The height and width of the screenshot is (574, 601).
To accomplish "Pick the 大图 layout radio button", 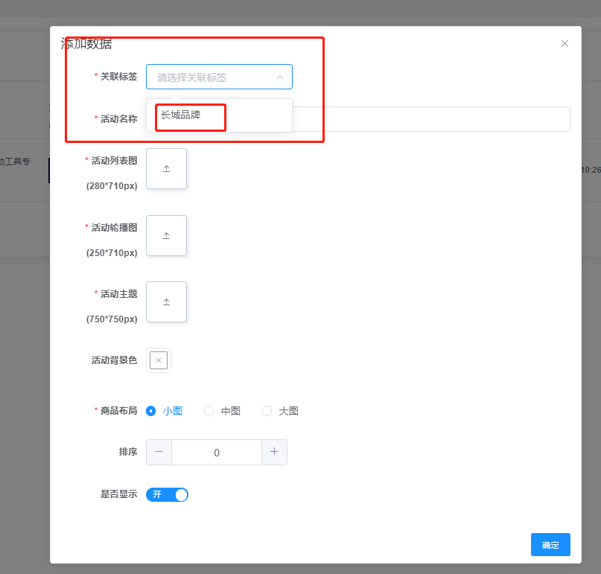I will click(x=267, y=411).
